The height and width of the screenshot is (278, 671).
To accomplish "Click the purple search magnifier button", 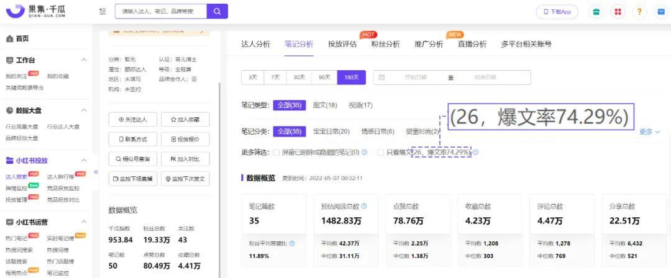I will point(217,11).
